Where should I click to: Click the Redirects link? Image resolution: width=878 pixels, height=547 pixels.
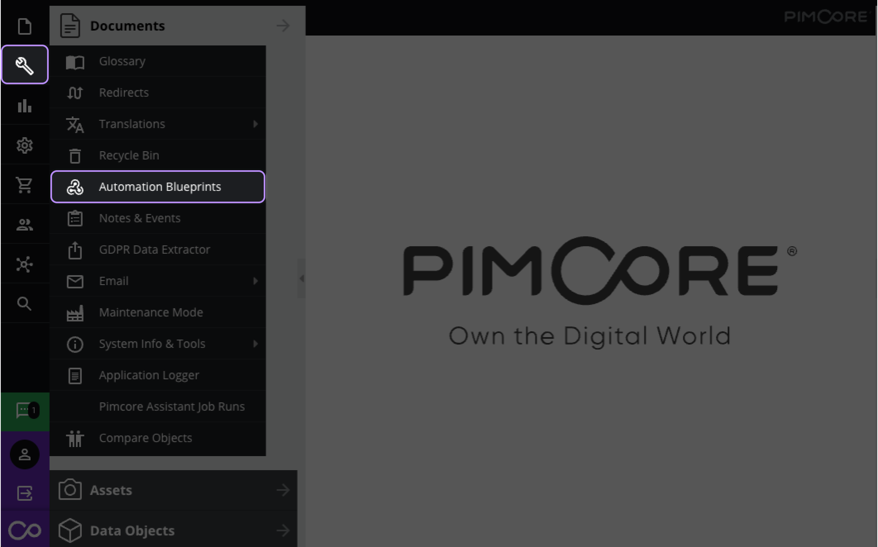click(x=124, y=92)
